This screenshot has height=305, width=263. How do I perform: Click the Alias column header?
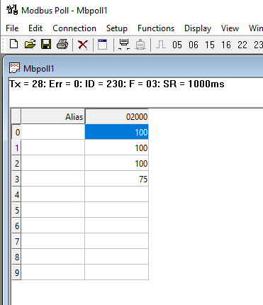53,116
